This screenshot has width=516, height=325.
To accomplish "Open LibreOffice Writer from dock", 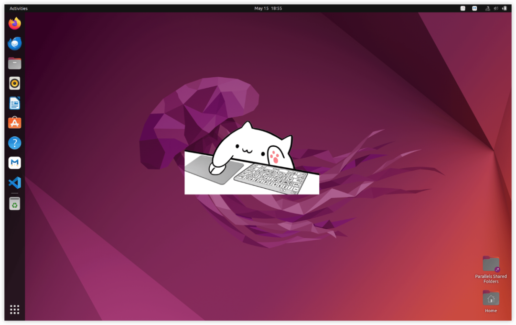I will click(14, 103).
